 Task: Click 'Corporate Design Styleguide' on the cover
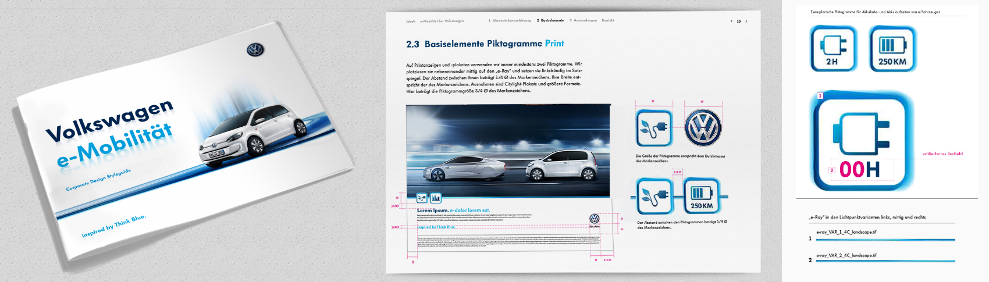(x=98, y=180)
